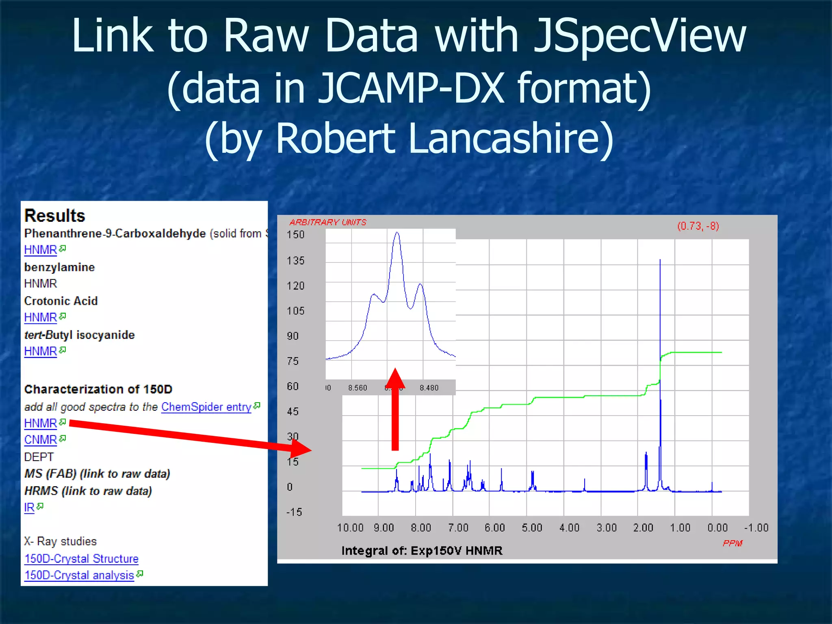Click the '10.00' x-axis tick label

[x=350, y=528]
